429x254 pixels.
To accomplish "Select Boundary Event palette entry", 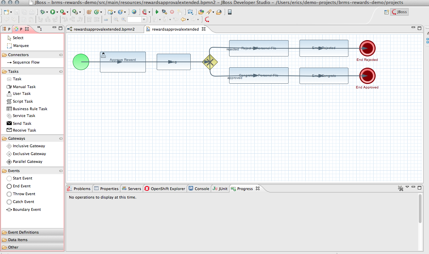I will (24, 209).
